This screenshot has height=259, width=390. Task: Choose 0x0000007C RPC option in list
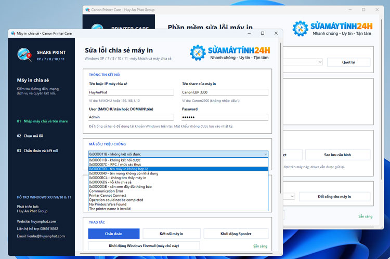click(178, 165)
